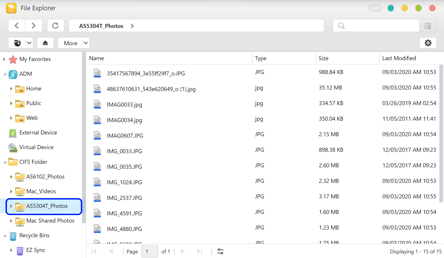Screen dimensions: 444x258
Task: Click the pagination refresh arrows icon
Action: coord(220,251)
